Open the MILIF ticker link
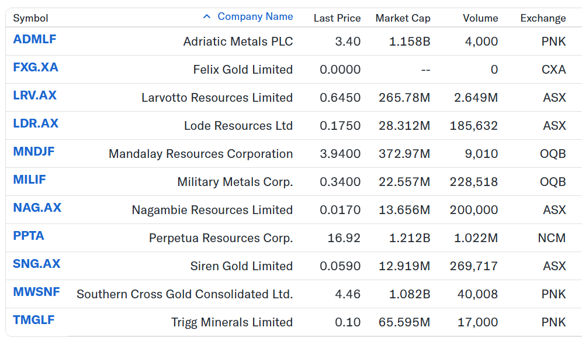The image size is (582, 341). (29, 180)
